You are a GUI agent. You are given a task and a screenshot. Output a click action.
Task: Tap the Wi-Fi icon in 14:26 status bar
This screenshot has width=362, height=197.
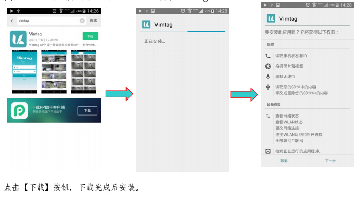coord(61,11)
